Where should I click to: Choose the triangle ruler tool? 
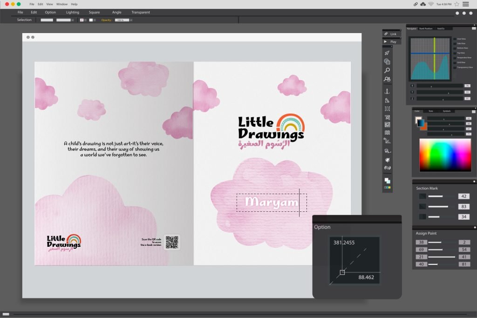[x=387, y=100]
